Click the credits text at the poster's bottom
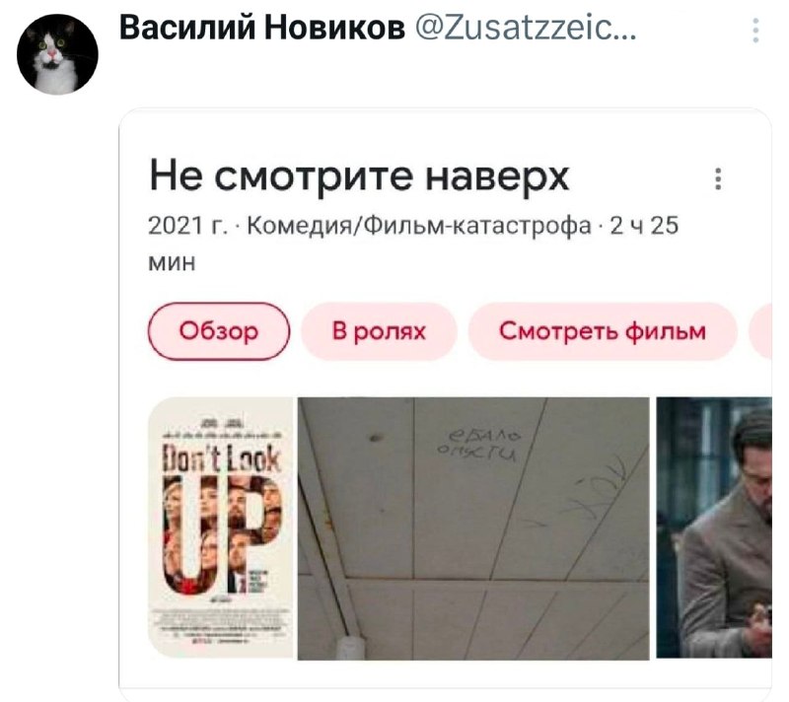Image resolution: width=789 pixels, height=702 pixels. pos(219,626)
